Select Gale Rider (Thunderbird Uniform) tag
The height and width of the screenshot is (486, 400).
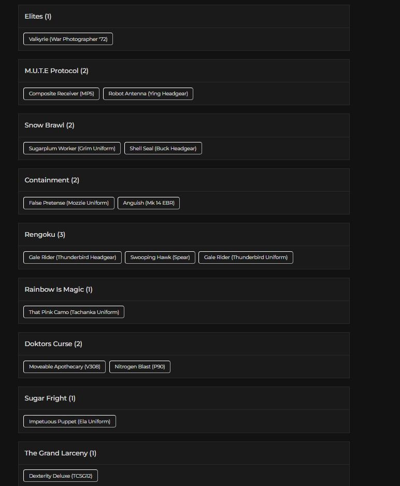point(246,258)
